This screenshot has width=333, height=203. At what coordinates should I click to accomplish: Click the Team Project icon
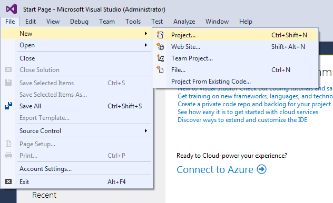[160, 58]
